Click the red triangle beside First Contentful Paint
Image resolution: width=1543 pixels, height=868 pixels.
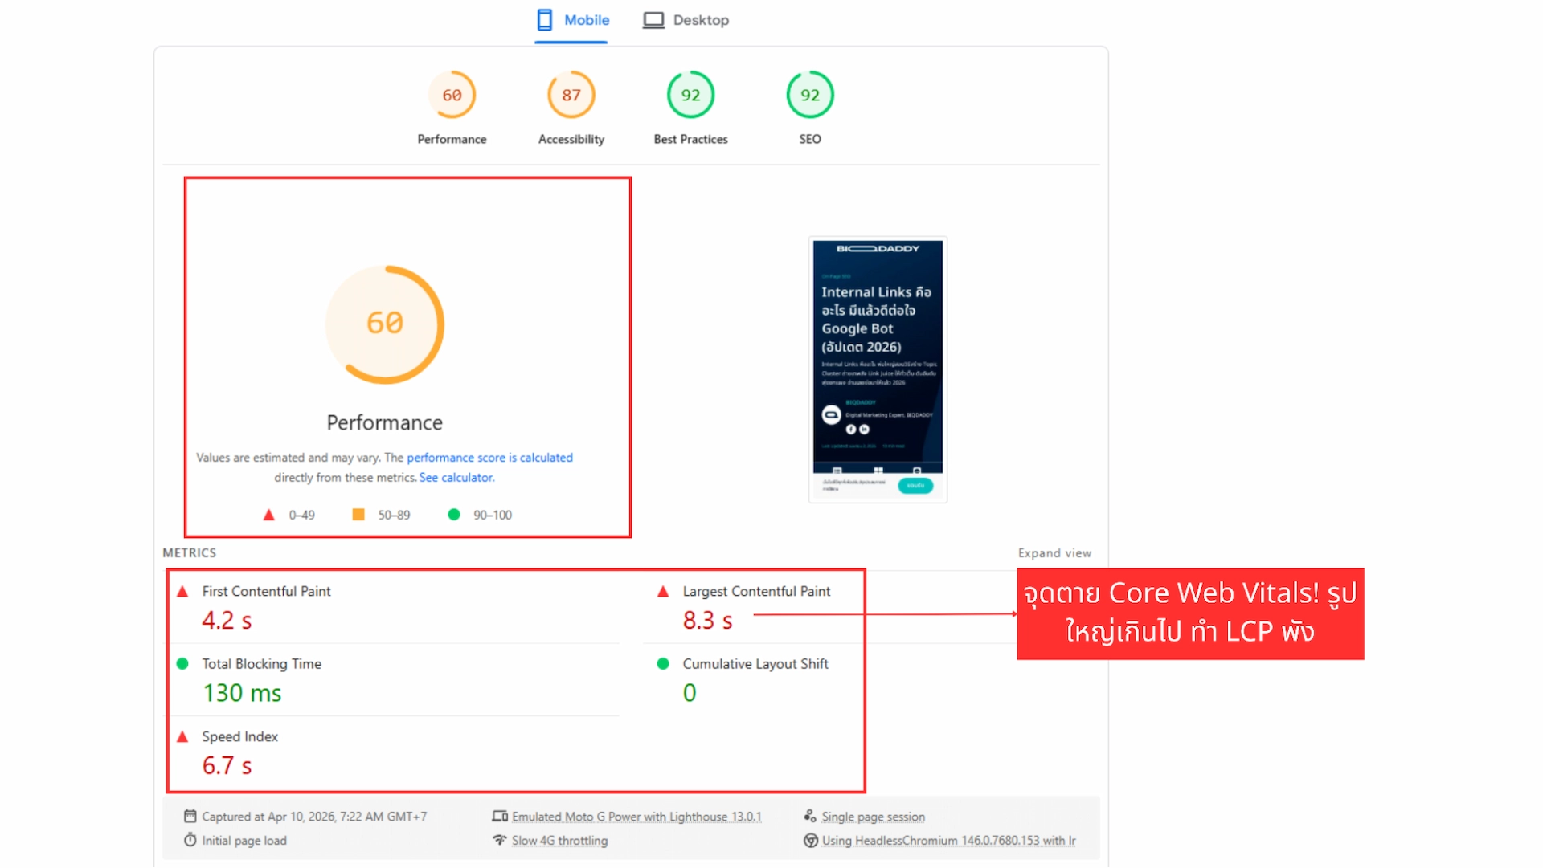182,592
